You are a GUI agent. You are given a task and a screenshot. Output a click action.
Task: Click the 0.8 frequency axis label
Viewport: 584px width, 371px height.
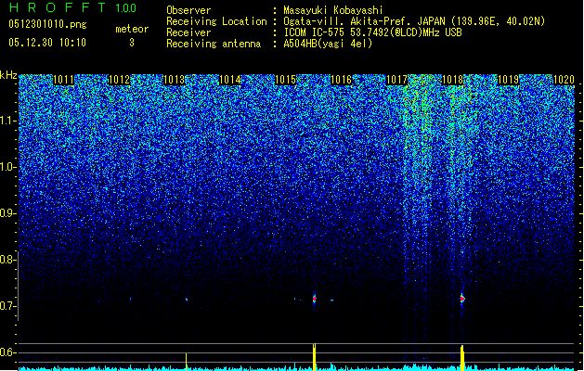click(x=7, y=260)
